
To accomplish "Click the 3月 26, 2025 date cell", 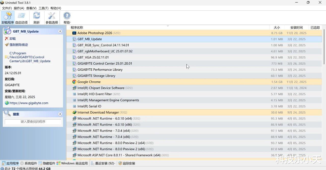I will click(x=296, y=64).
